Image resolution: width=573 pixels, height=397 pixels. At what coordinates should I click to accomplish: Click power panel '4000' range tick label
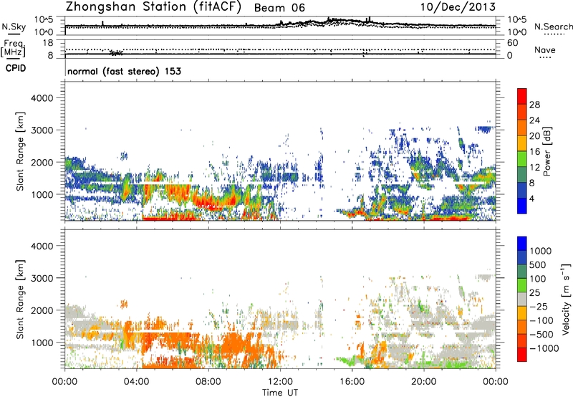[x=42, y=98]
